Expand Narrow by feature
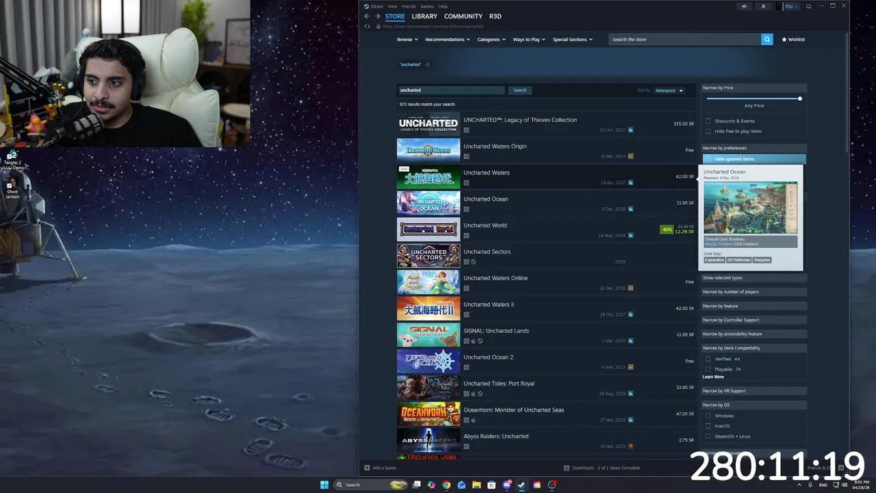Viewport: 876px width, 493px height. coord(754,306)
